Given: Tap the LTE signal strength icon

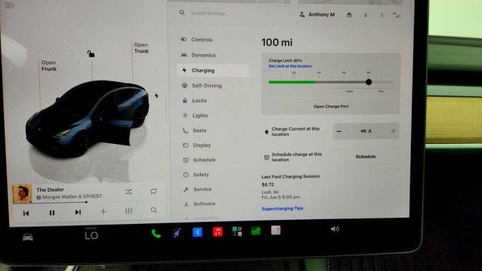Looking at the screenshot, I should (396, 14).
